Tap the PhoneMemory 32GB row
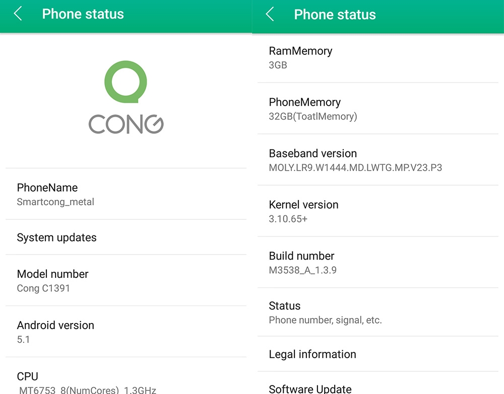504x394 pixels. [378, 109]
